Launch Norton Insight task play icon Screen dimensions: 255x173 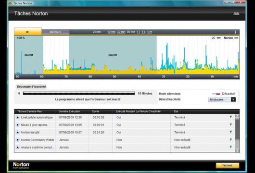(18, 132)
